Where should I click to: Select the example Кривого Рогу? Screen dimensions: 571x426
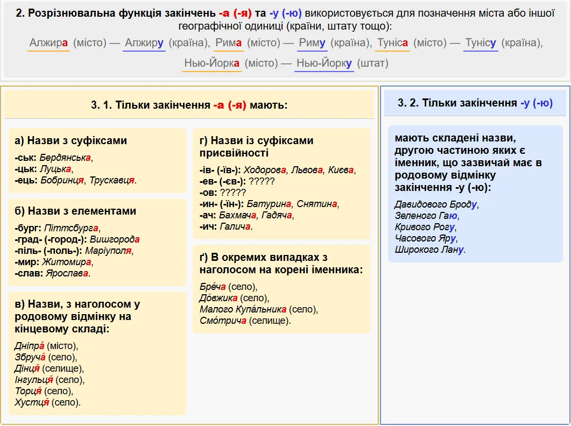point(425,227)
